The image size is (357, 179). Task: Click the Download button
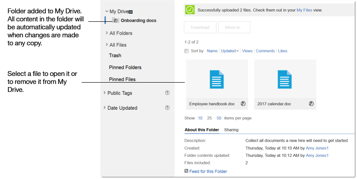200,28
